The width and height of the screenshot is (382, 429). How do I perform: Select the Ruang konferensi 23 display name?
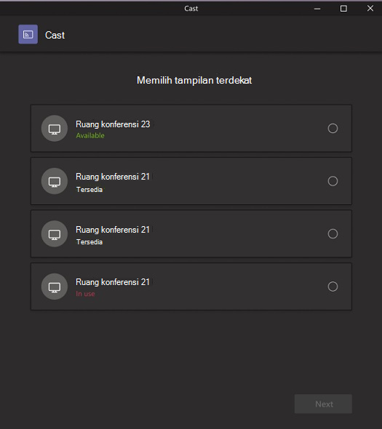pyautogui.click(x=113, y=124)
